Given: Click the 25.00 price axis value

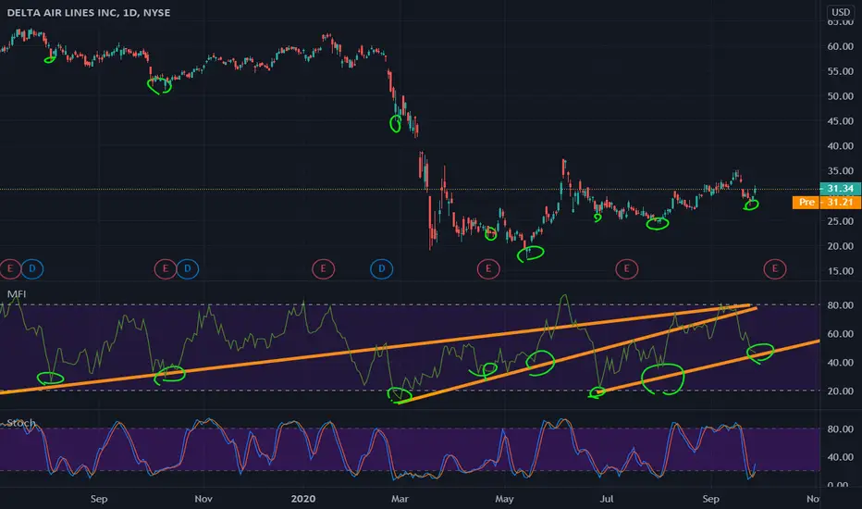Looking at the screenshot, I should click(840, 221).
